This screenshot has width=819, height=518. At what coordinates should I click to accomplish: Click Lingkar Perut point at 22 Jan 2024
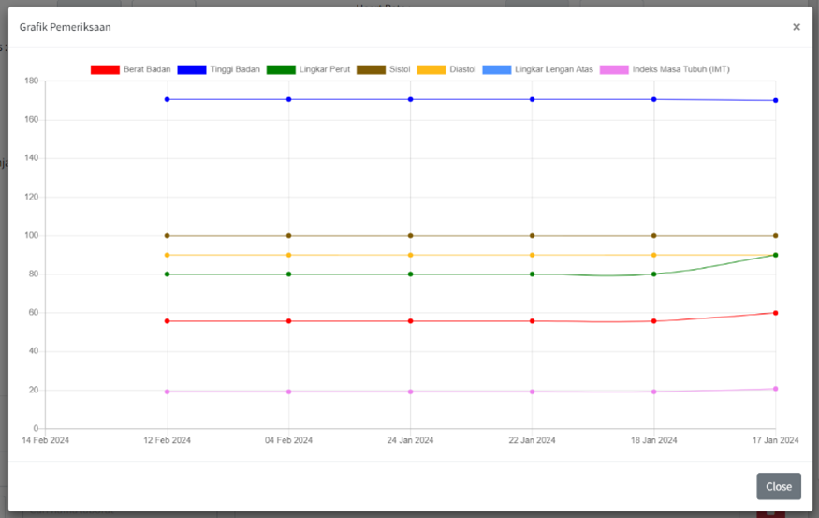(532, 274)
